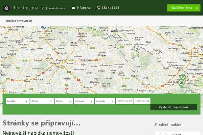This screenshot has height=135, width=203.
Task: Focus the Plocha-m2 od input field
Action: 124,101
